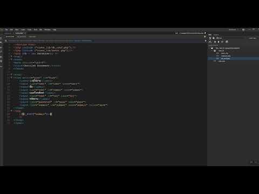Collapse the html tag code fold arrow
The image size is (259, 194).
point(11,56)
